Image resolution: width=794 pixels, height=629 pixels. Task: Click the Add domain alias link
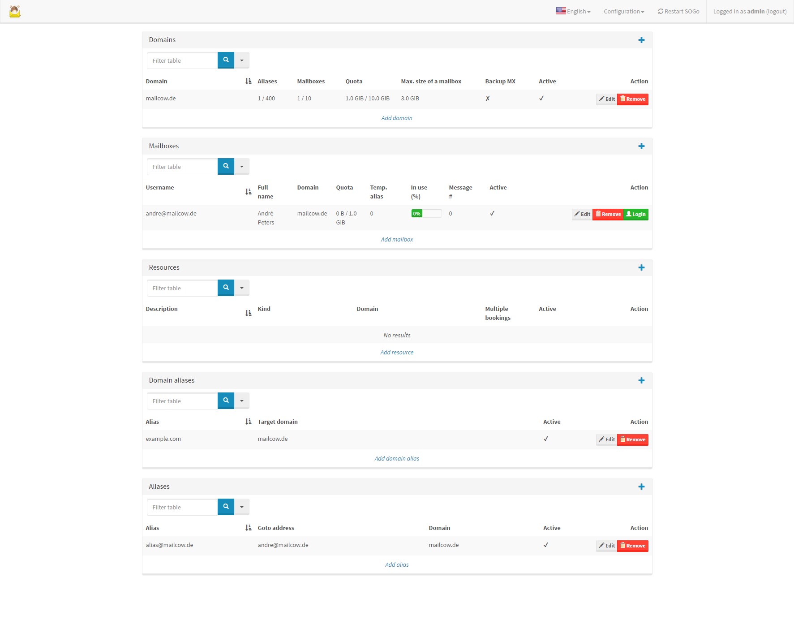[397, 458]
